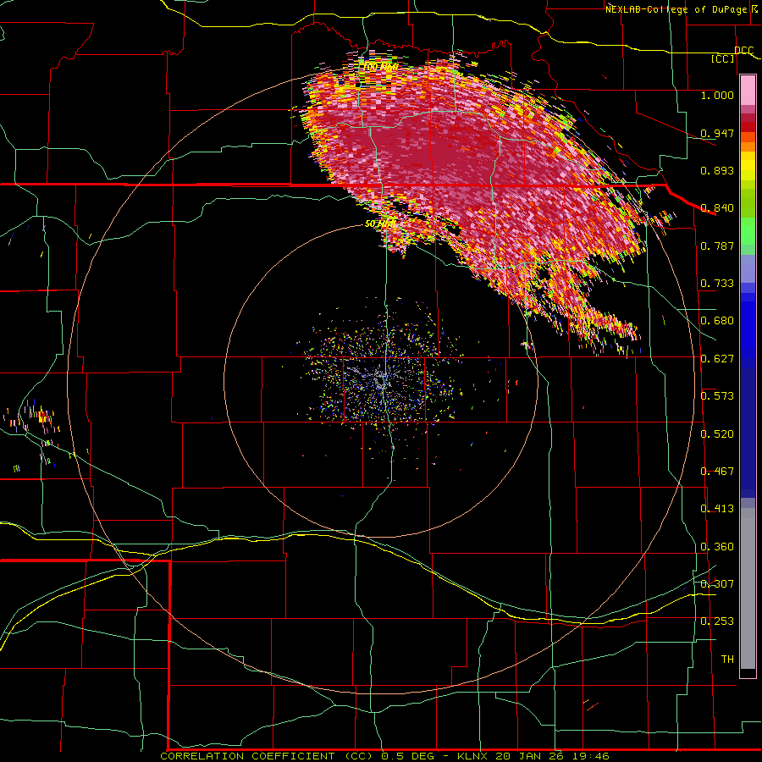Click the 100 NM range ring label

380,66
